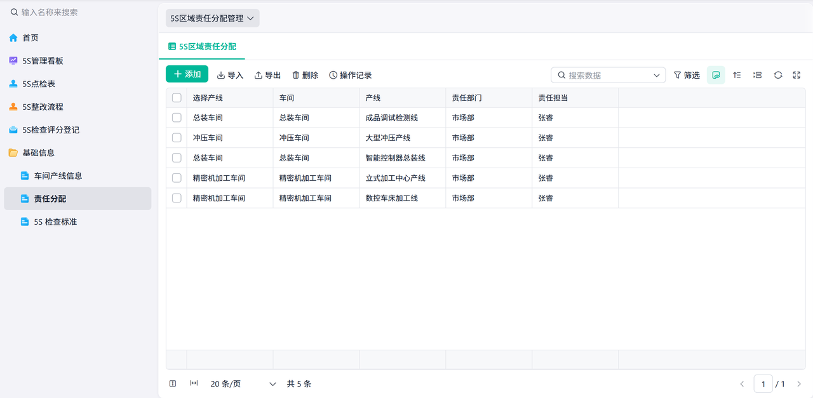Click the orange icon beside 5S整改流程
Viewport: 813px width, 398px height.
click(13, 107)
